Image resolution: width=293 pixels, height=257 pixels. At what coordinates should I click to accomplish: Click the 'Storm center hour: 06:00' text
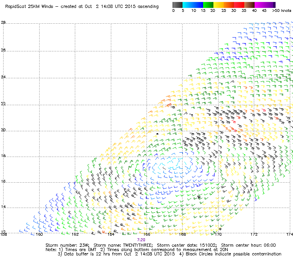point(248,245)
